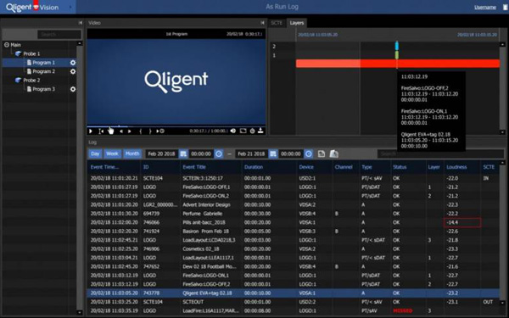Open the Username link
The image size is (509, 318).
tap(485, 7)
